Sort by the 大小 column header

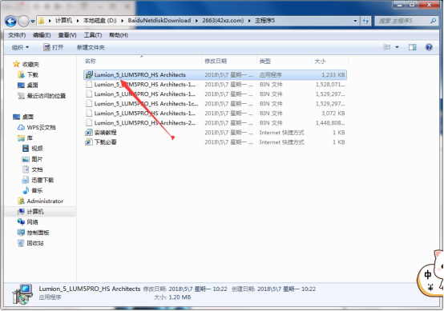pos(321,61)
